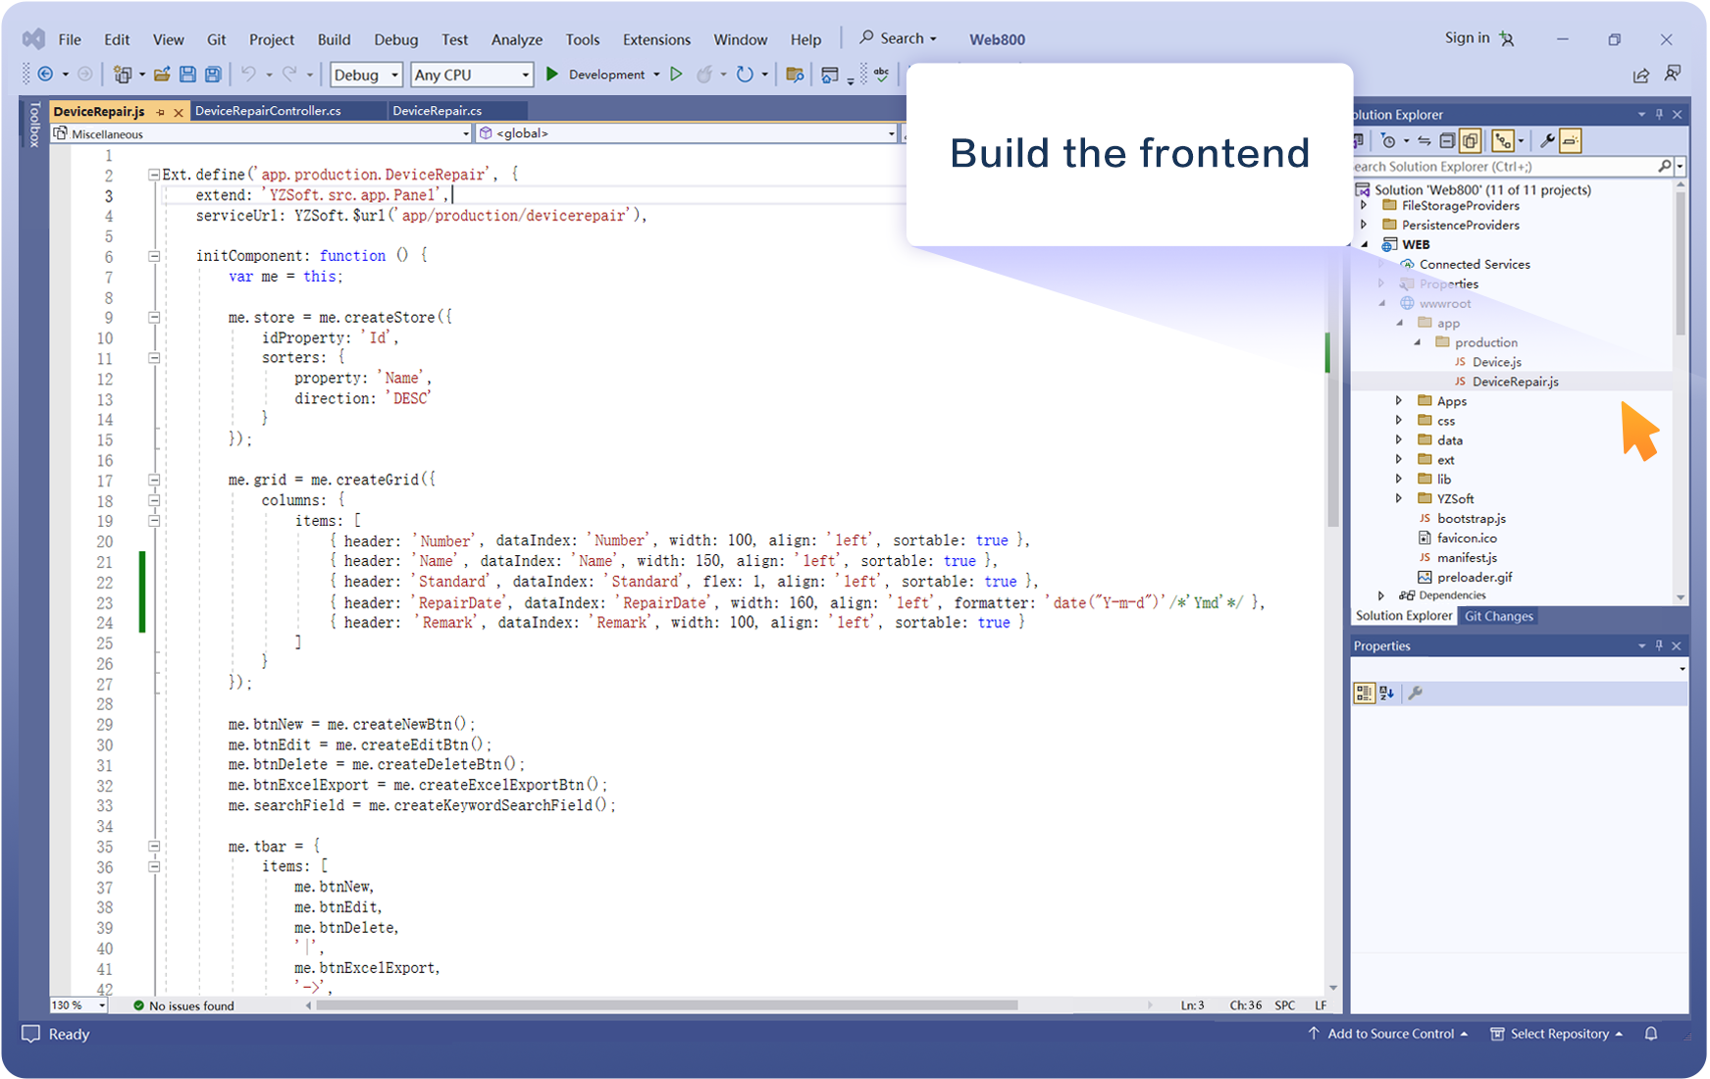Viewport: 1710px width, 1079px height.
Task: Click the browser window toolbar icon
Action: click(830, 75)
